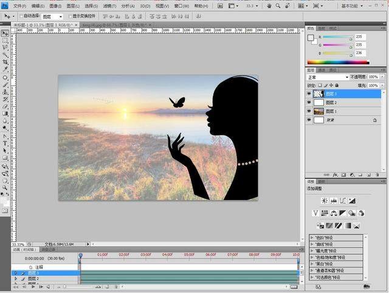
Task: Select the Move tool in the toolbox
Action: [5, 33]
